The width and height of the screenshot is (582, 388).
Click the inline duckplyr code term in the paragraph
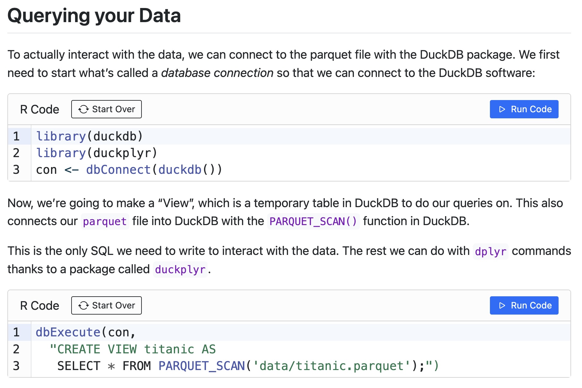coord(180,270)
